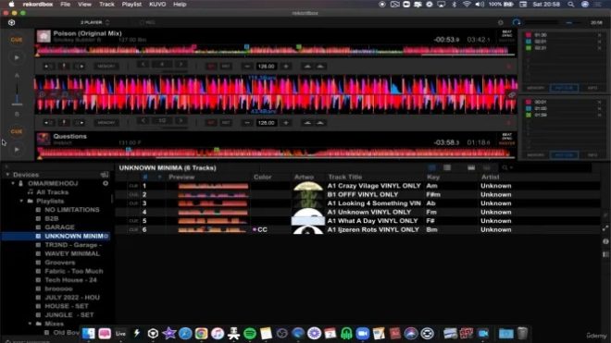Toggle MASTER on the Questions deck
The height and width of the screenshot is (343, 611).
tap(506, 143)
